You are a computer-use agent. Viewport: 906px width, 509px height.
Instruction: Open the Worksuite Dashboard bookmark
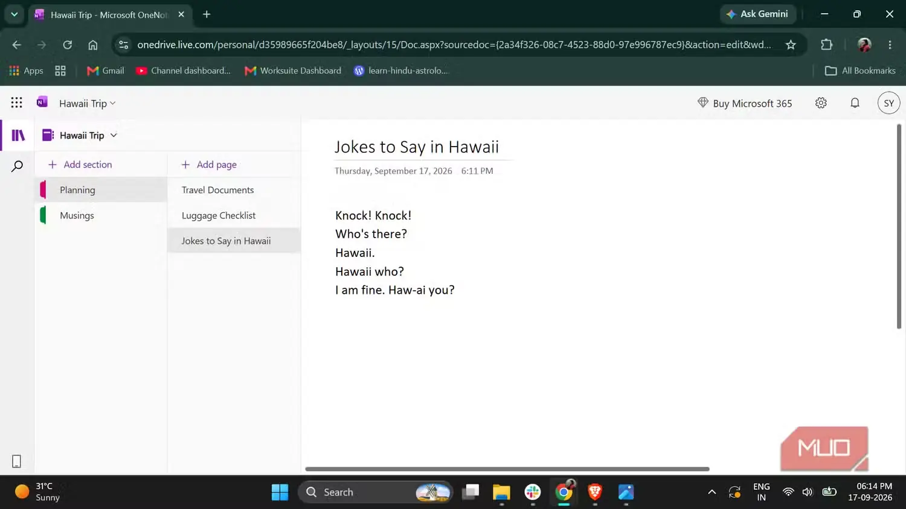click(293, 71)
